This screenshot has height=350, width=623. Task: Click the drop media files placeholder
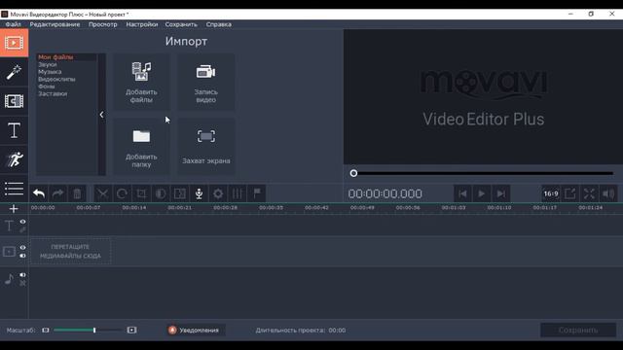(70, 252)
